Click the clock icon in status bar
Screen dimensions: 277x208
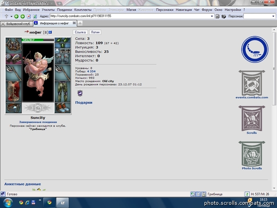(x=193, y=194)
